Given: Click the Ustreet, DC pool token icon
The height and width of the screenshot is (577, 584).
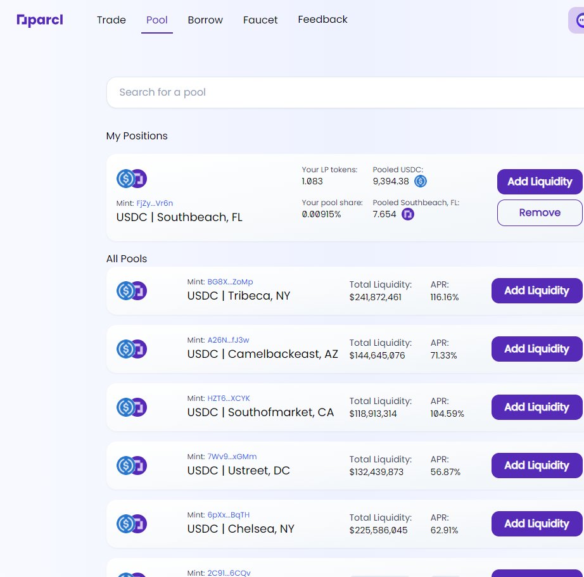Looking at the screenshot, I should click(x=132, y=466).
